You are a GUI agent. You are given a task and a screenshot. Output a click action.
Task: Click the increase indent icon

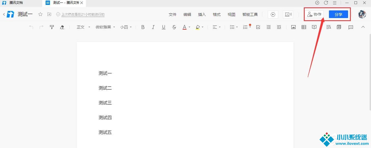point(279,27)
